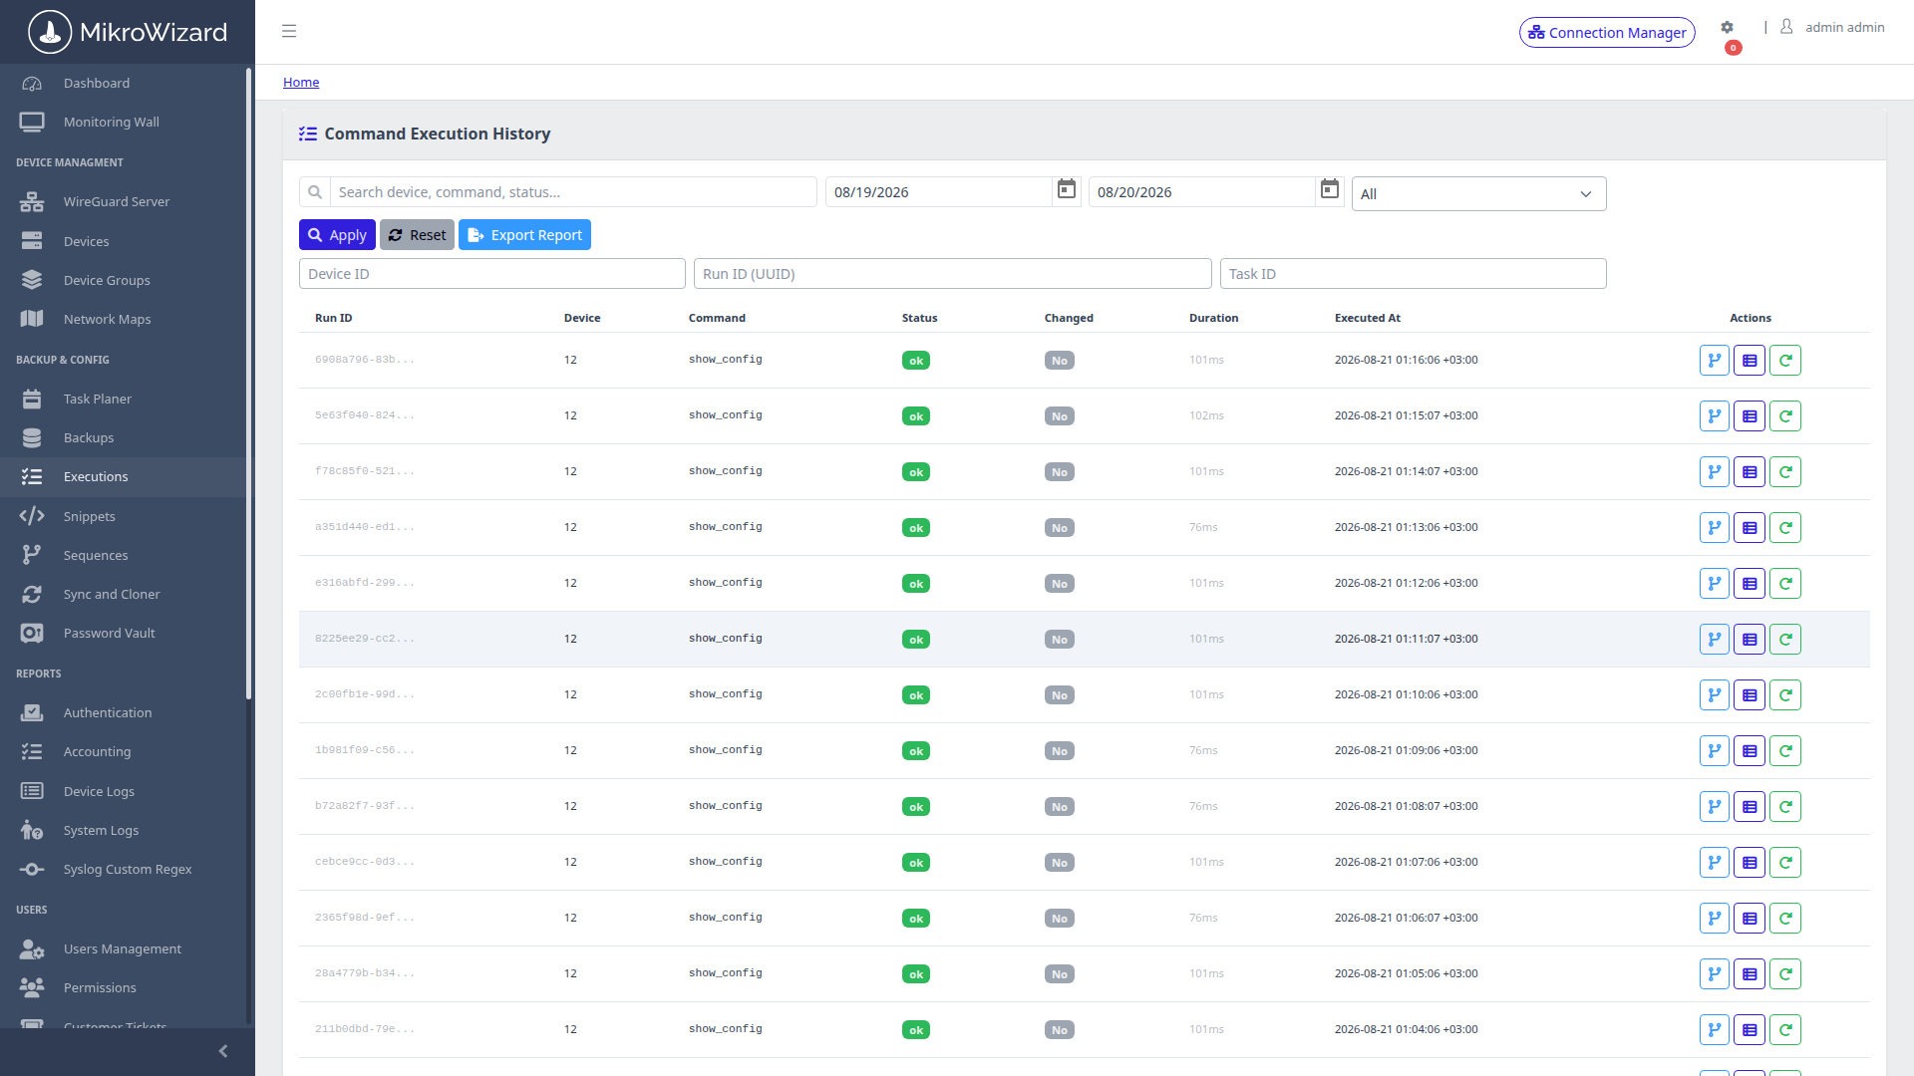Open the Connection Manager
This screenshot has width=1914, height=1076.
pos(1607,33)
